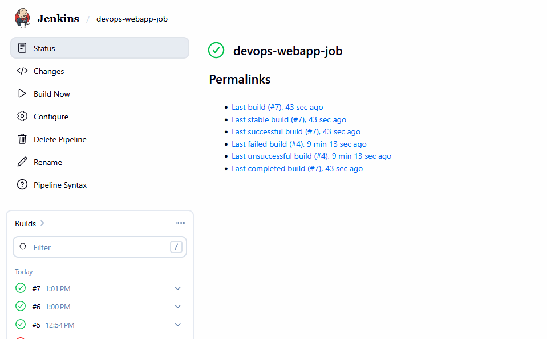Click the Pipeline Syntax question mark icon

(22, 185)
